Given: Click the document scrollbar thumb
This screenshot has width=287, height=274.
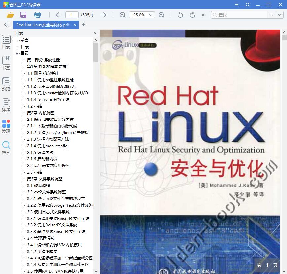Looking at the screenshot, I should [284, 38].
